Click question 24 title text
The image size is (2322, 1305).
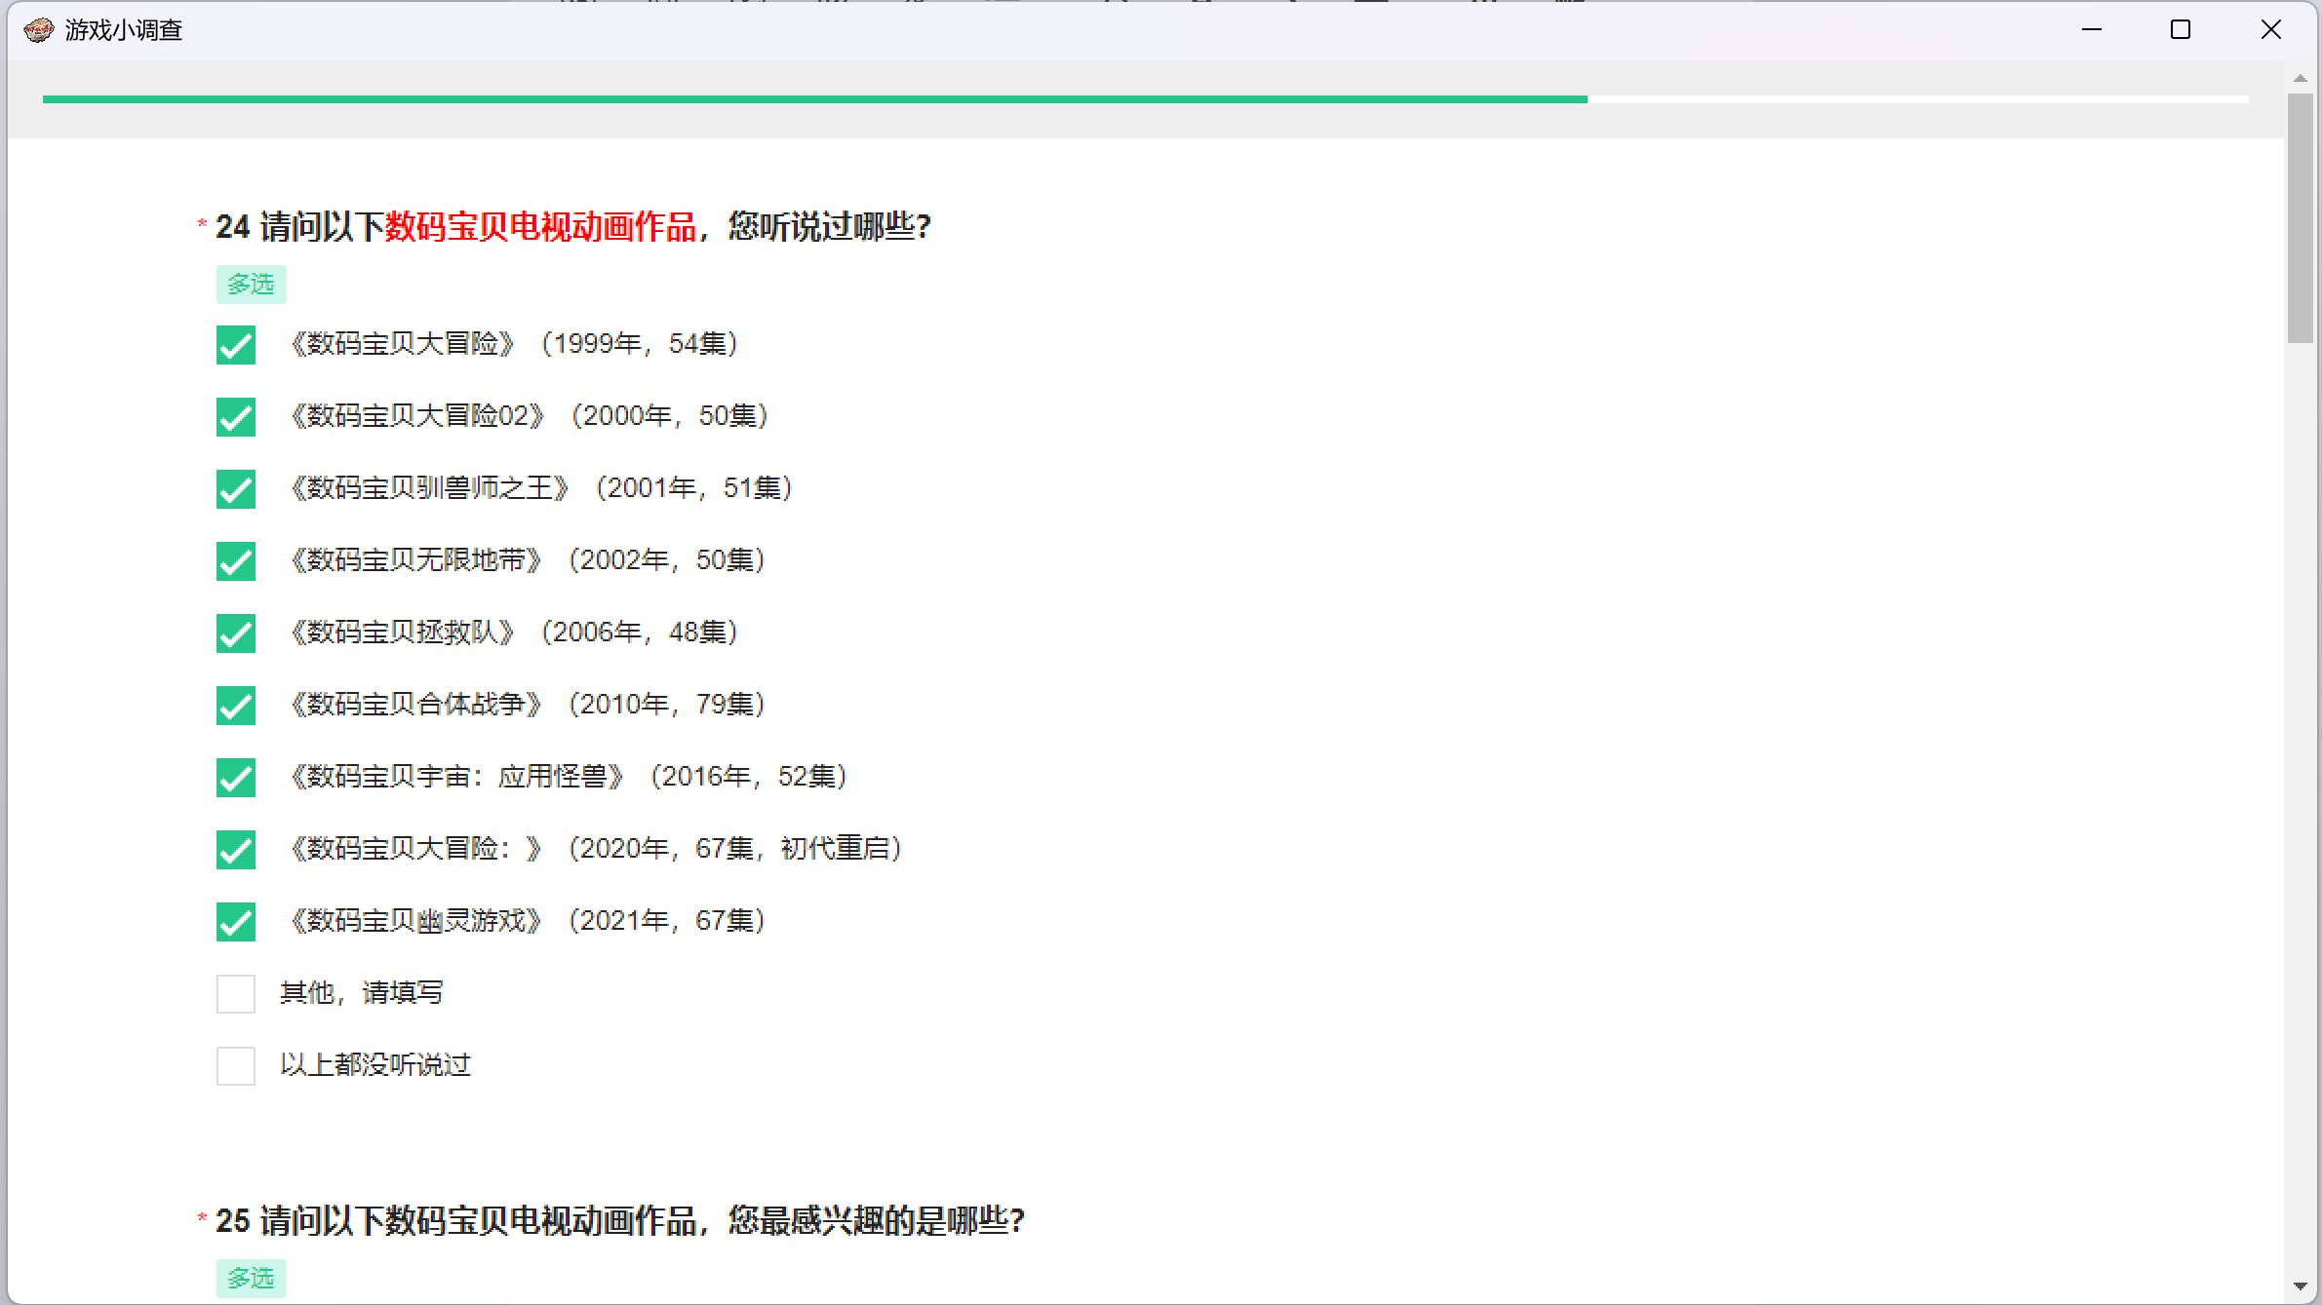coord(573,227)
